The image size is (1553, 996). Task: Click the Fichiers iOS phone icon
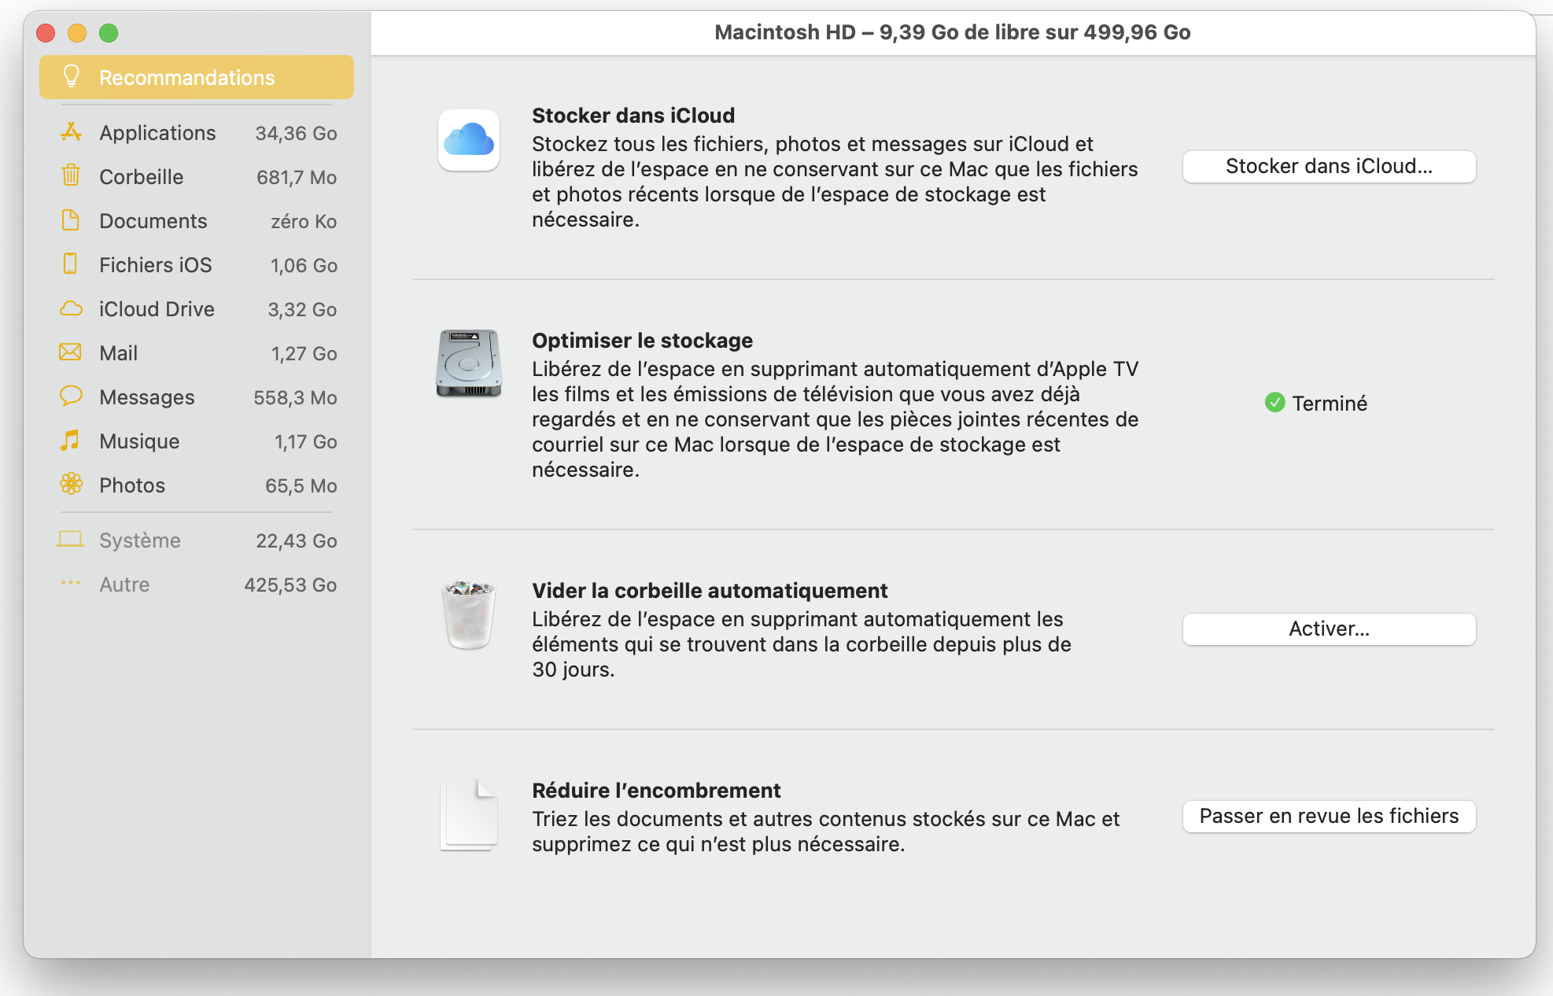tap(71, 264)
